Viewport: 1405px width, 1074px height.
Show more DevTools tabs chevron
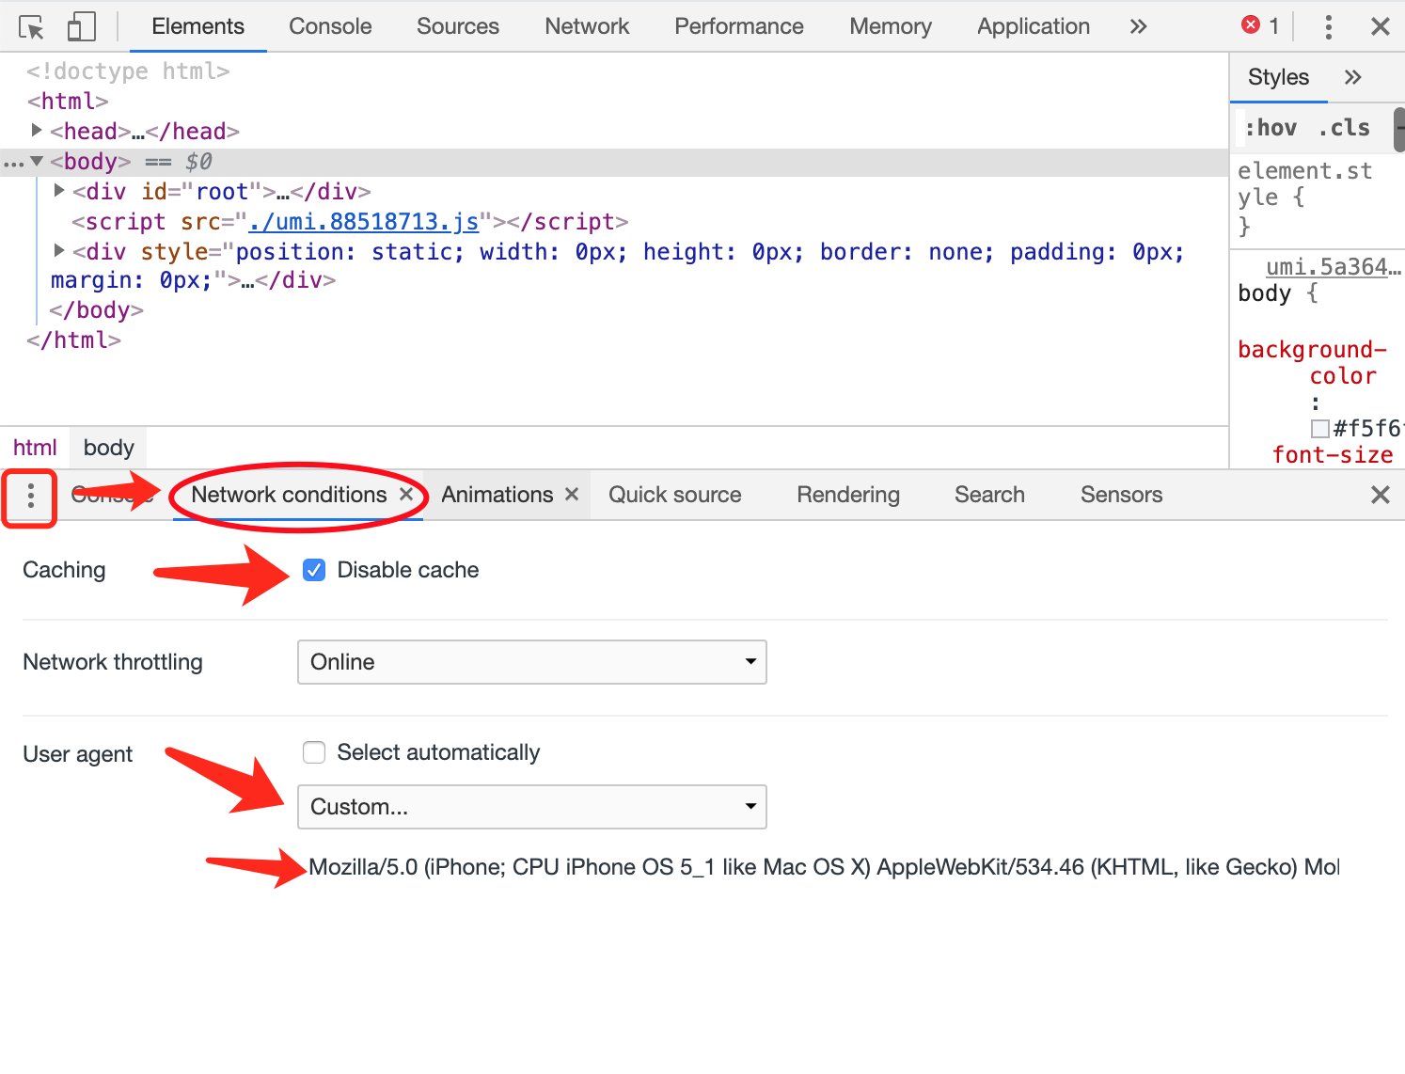pyautogui.click(x=1138, y=26)
